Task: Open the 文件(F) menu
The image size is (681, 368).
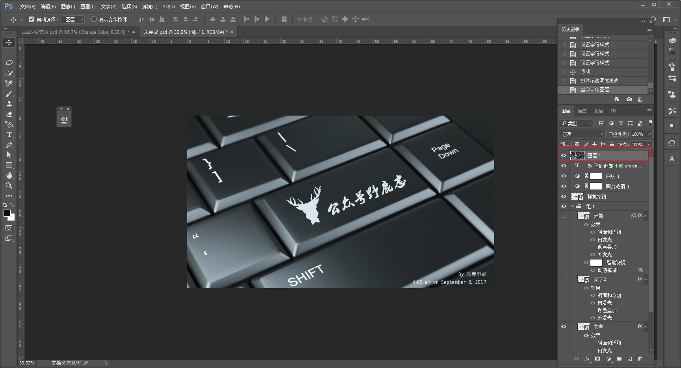Action: click(28, 7)
